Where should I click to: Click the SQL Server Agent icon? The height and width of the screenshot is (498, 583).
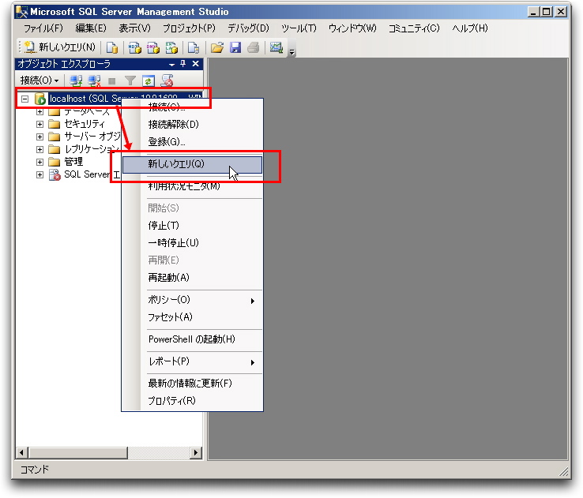(x=55, y=174)
